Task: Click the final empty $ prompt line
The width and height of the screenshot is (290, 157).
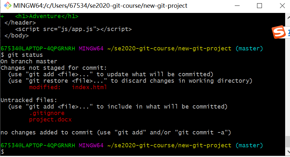Action: click(x=2, y=152)
